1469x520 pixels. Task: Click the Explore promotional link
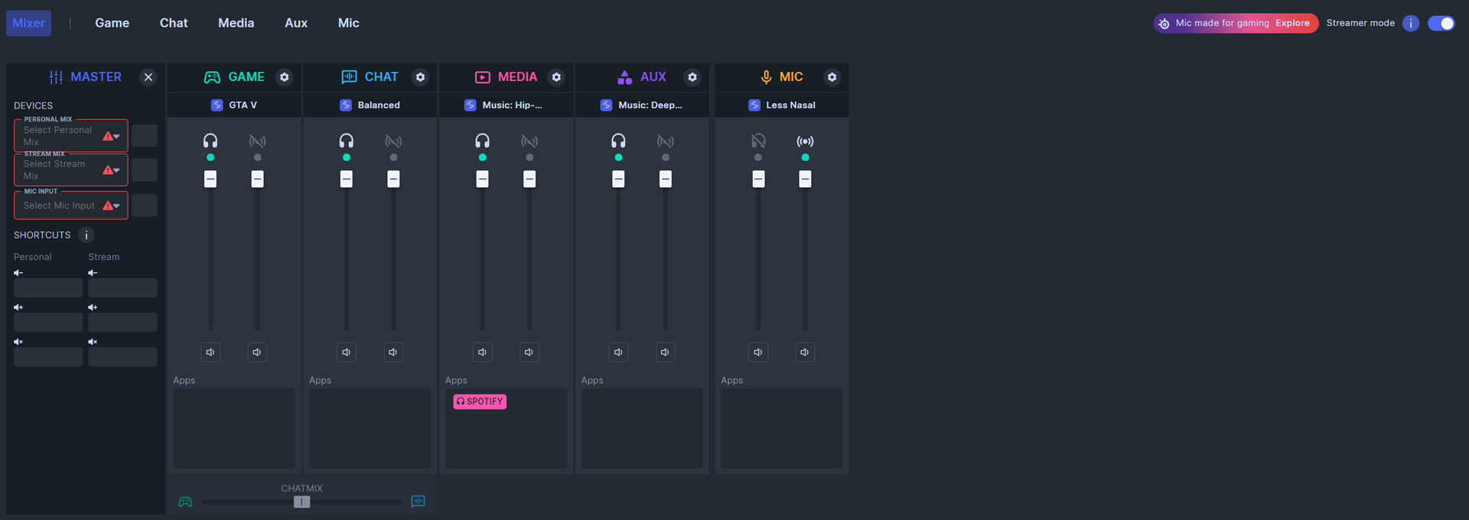1292,23
